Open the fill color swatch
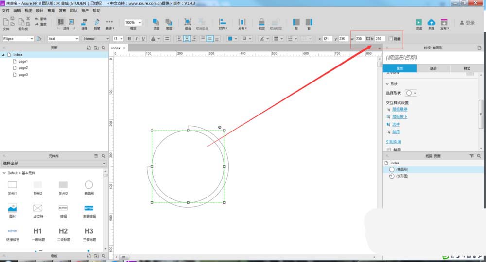 pyautogui.click(x=230, y=39)
